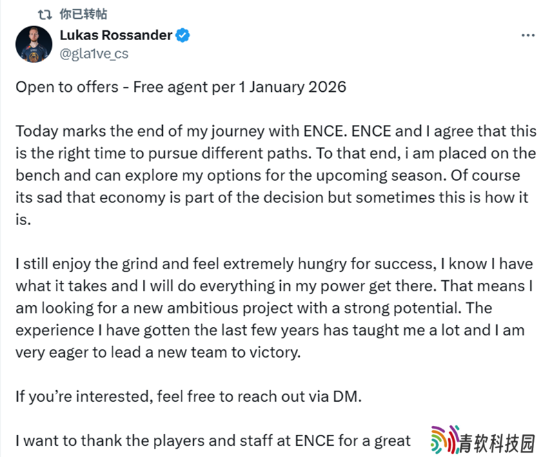
Task: Open the '你已转帖' reposted label
Action: [83, 14]
